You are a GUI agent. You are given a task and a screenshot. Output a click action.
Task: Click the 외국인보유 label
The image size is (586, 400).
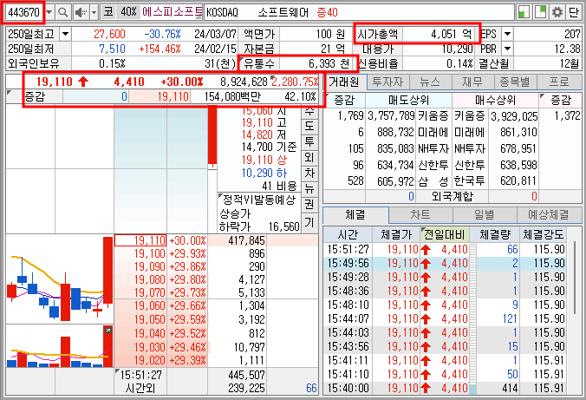(x=34, y=63)
